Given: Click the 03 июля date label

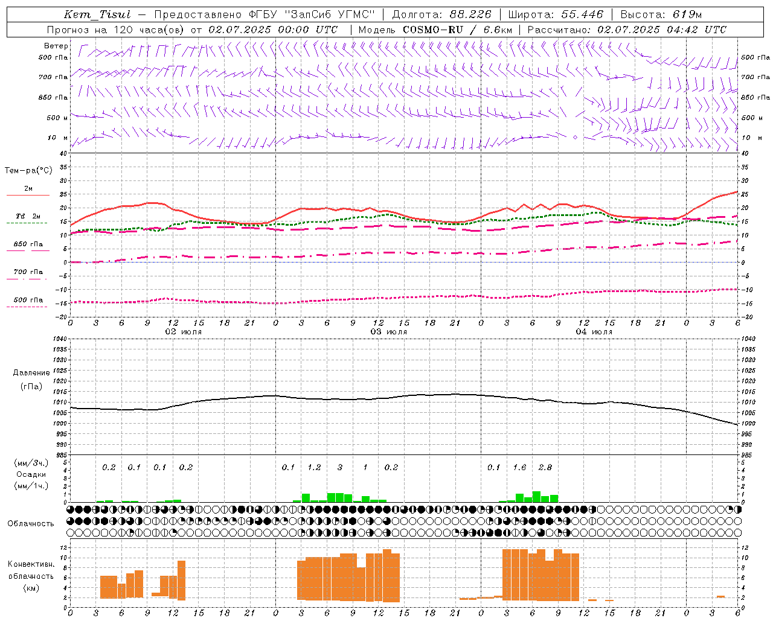Looking at the screenshot, I should 389,331.
